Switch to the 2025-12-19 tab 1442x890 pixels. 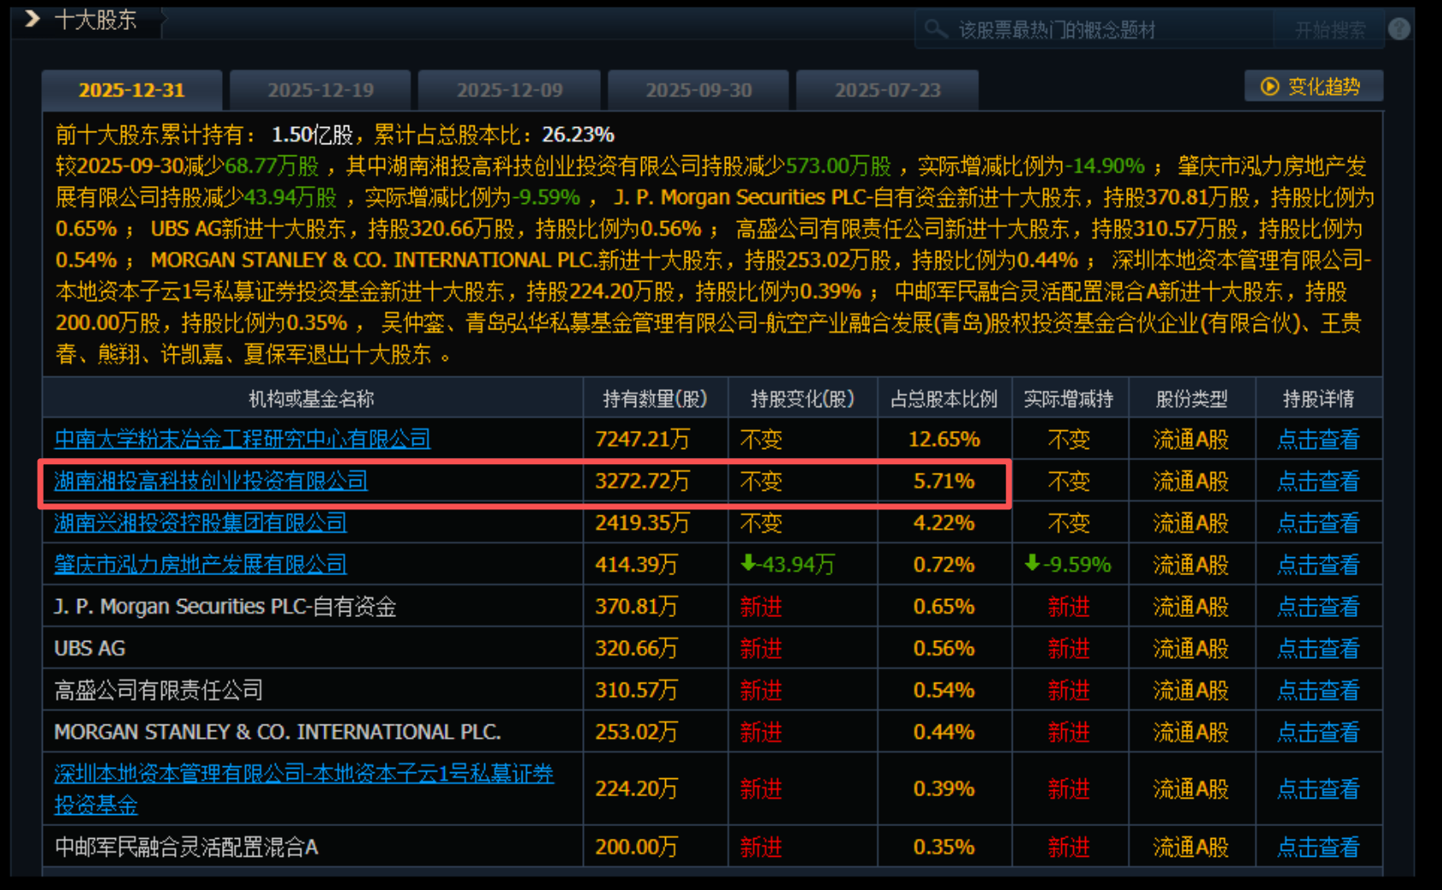point(320,90)
